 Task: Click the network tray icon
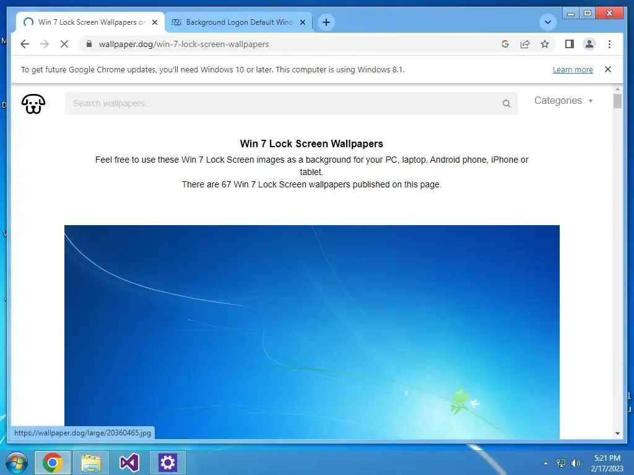pos(561,463)
